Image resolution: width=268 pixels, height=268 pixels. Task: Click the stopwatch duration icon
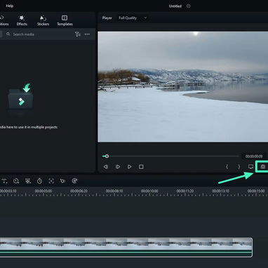[x=39, y=181]
